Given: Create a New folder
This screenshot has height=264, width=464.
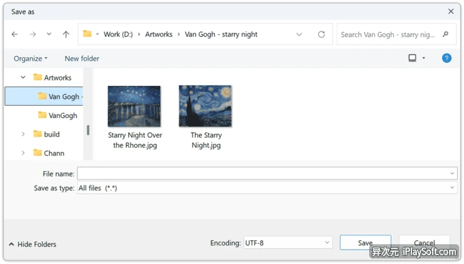Looking at the screenshot, I should 82,59.
